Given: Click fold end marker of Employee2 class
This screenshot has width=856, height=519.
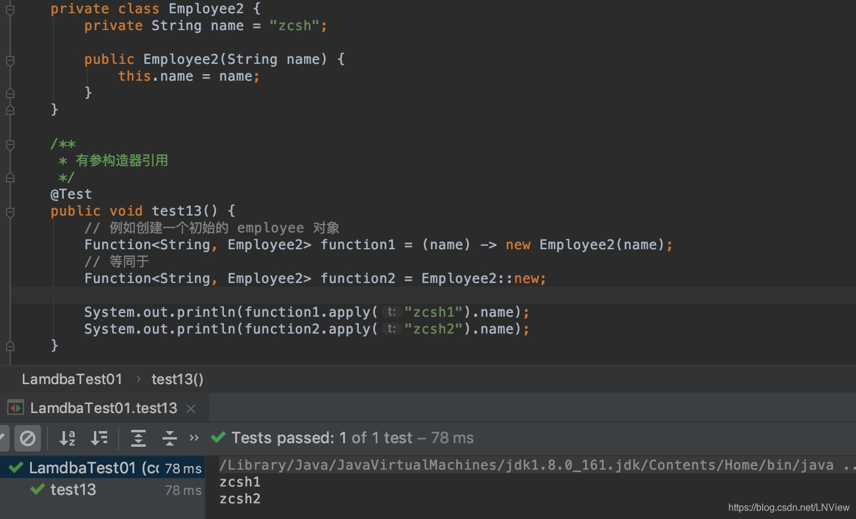Looking at the screenshot, I should tap(10, 110).
